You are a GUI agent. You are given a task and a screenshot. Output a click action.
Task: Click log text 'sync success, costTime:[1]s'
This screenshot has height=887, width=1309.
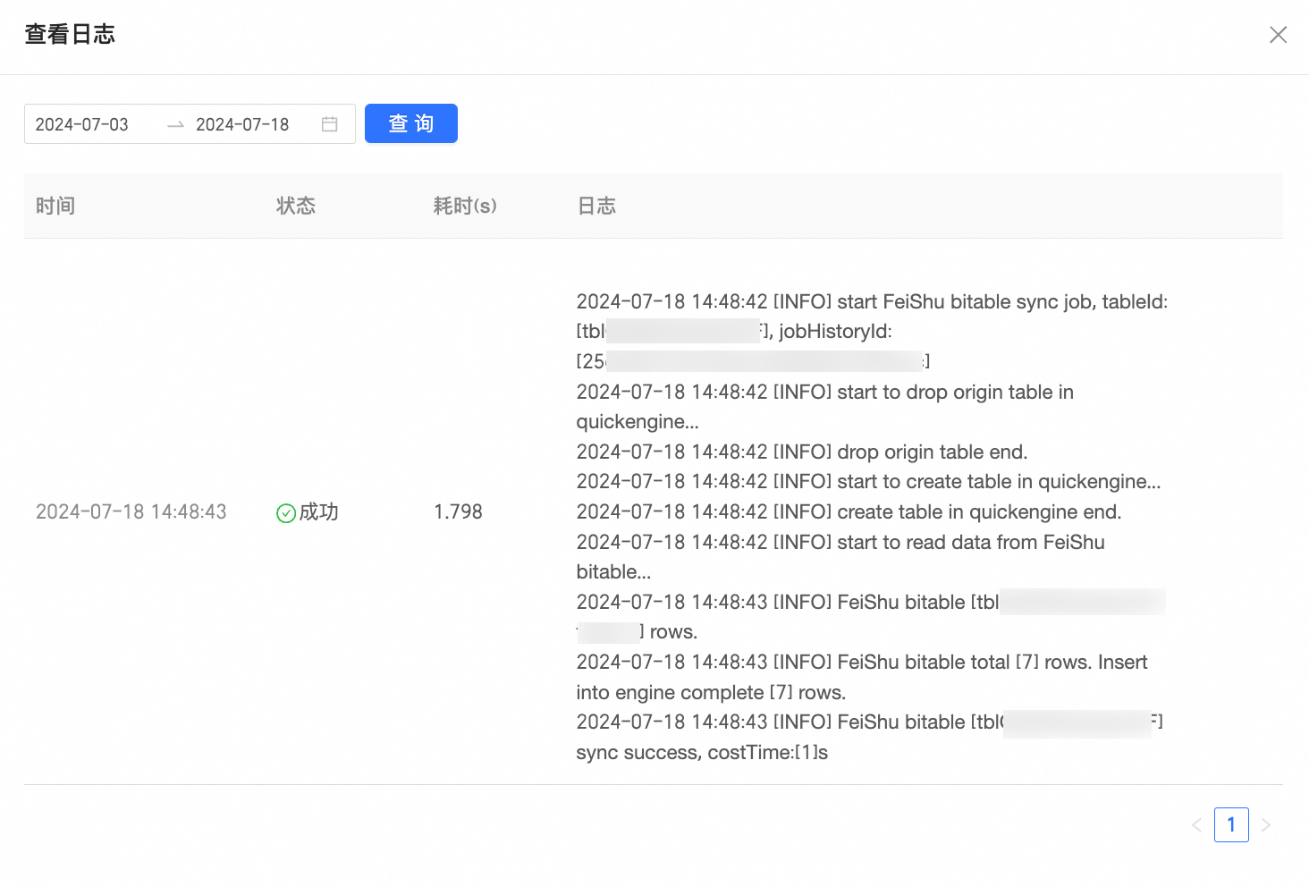pyautogui.click(x=702, y=752)
